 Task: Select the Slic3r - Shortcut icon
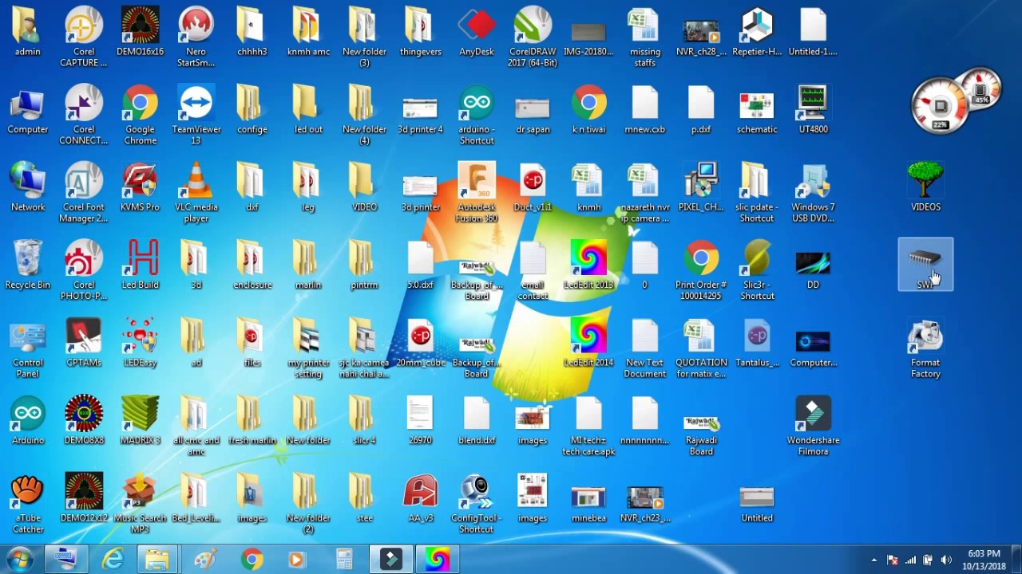(757, 271)
